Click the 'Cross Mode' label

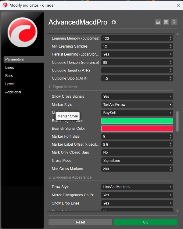[x=61, y=161]
